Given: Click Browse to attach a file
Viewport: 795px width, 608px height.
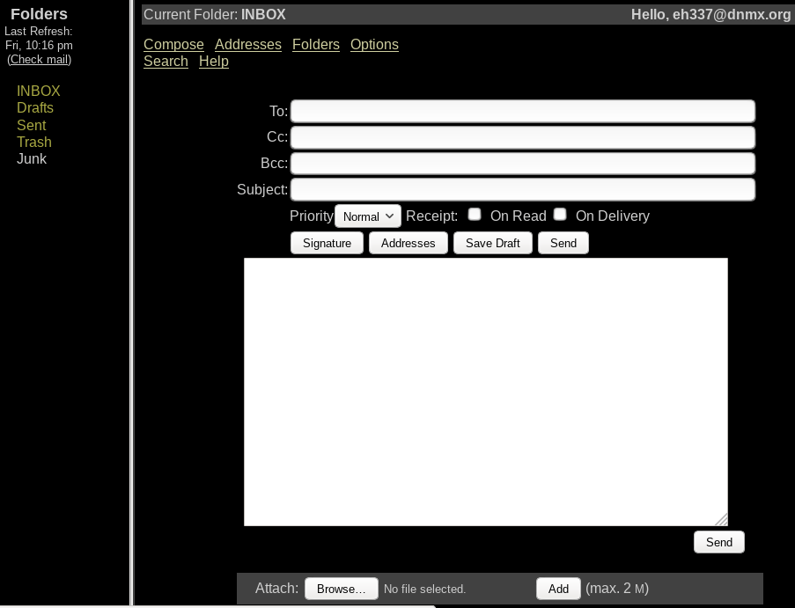Looking at the screenshot, I should [x=341, y=589].
